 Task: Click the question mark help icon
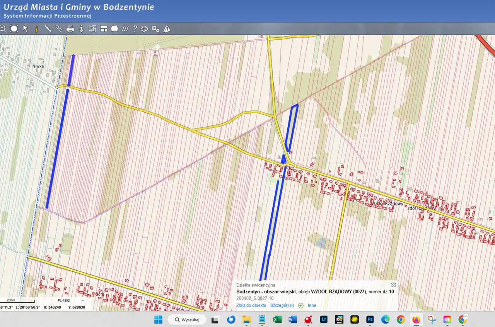(x=135, y=29)
